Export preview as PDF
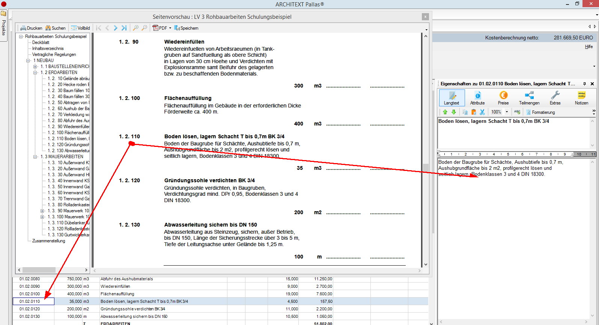 [160, 28]
